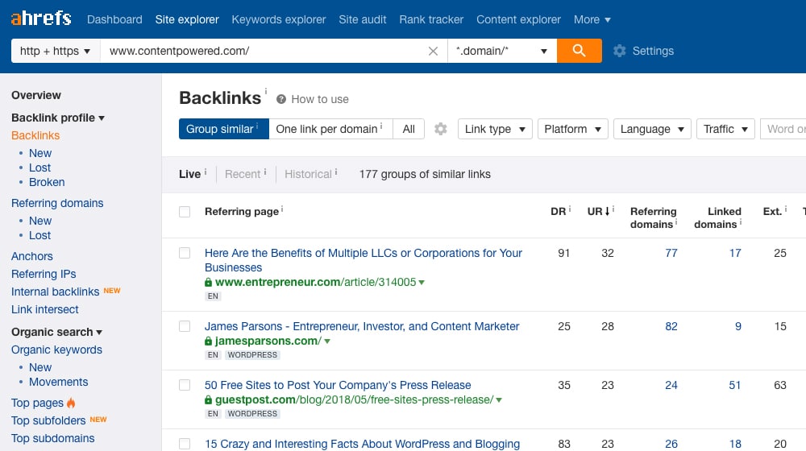Open Top subfolders in sidebar
Screen dimensions: 806x451
coord(48,420)
